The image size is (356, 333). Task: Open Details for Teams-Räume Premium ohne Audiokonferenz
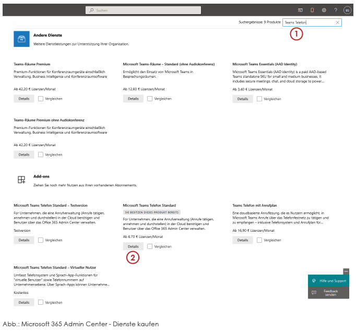[24, 154]
